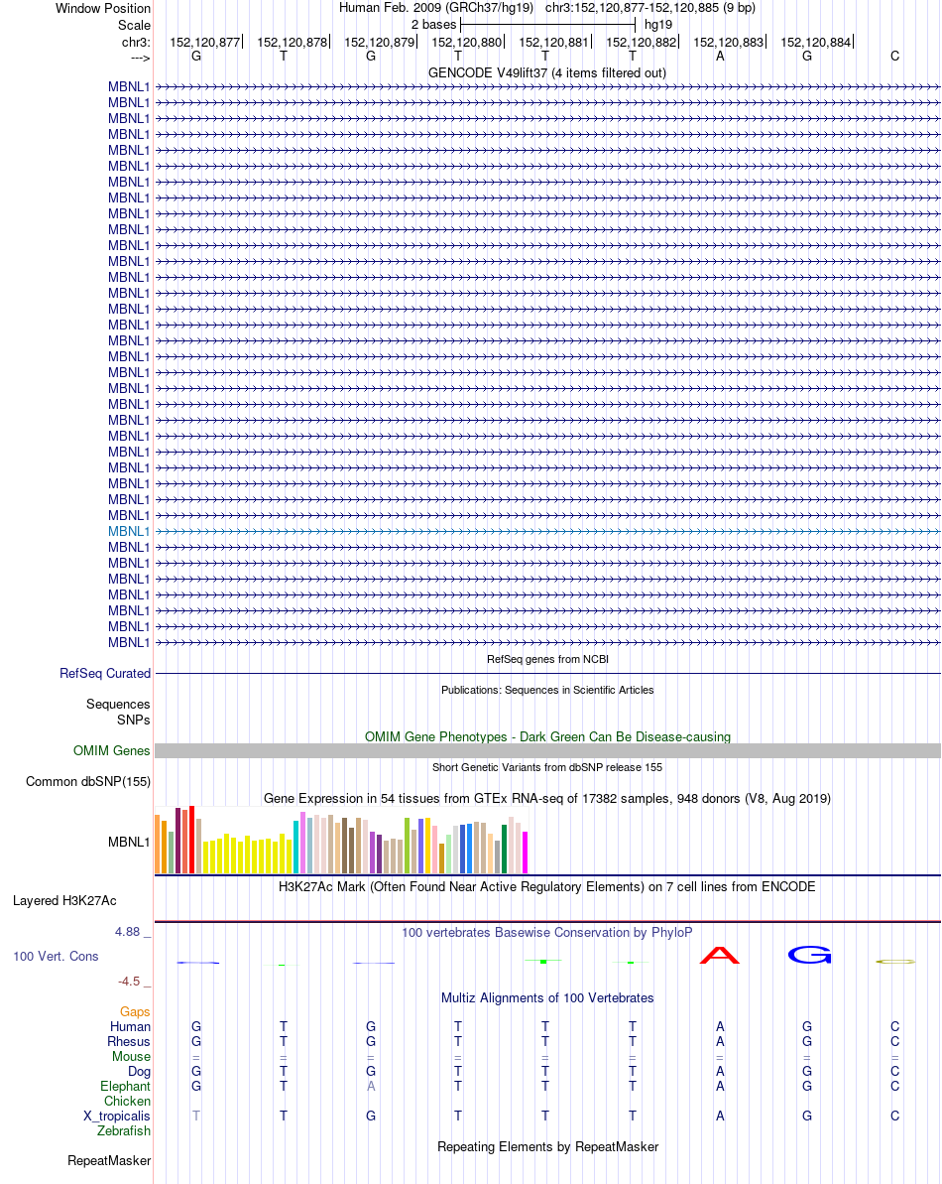
Task: Select the Elephant alignment row label
Action: (x=125, y=1086)
